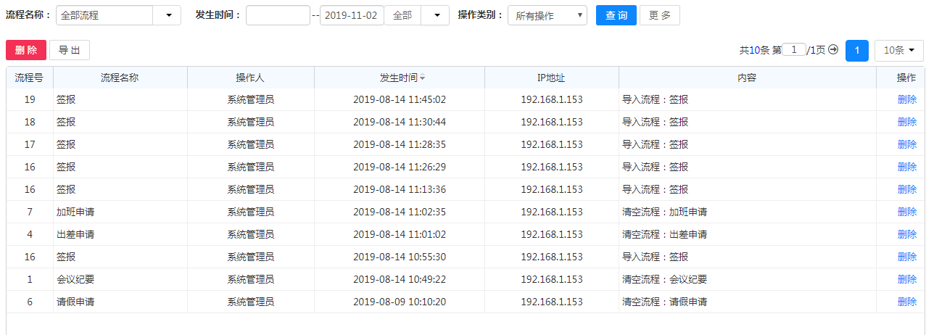The height and width of the screenshot is (335, 926).
Task: Click the end date field 2019-11-02
Action: pyautogui.click(x=352, y=15)
